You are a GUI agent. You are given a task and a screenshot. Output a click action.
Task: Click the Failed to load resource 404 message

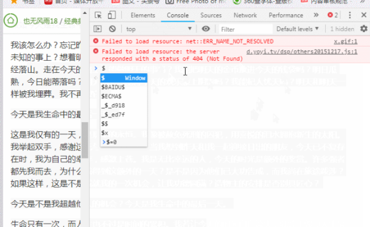click(x=172, y=55)
